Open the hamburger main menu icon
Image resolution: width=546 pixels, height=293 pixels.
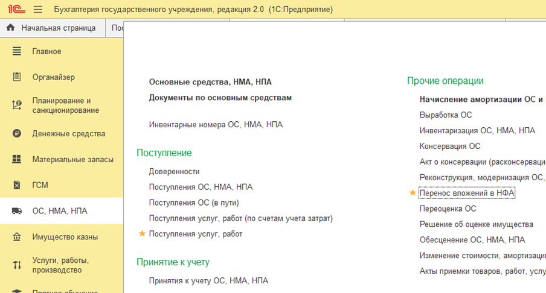tap(38, 10)
